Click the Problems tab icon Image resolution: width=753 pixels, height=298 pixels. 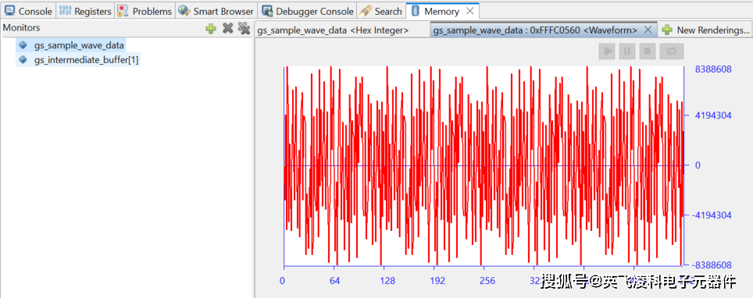123,11
